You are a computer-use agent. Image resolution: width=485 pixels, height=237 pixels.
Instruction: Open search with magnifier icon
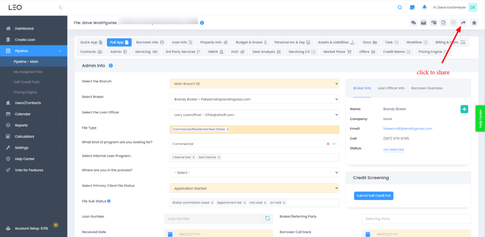400,7
